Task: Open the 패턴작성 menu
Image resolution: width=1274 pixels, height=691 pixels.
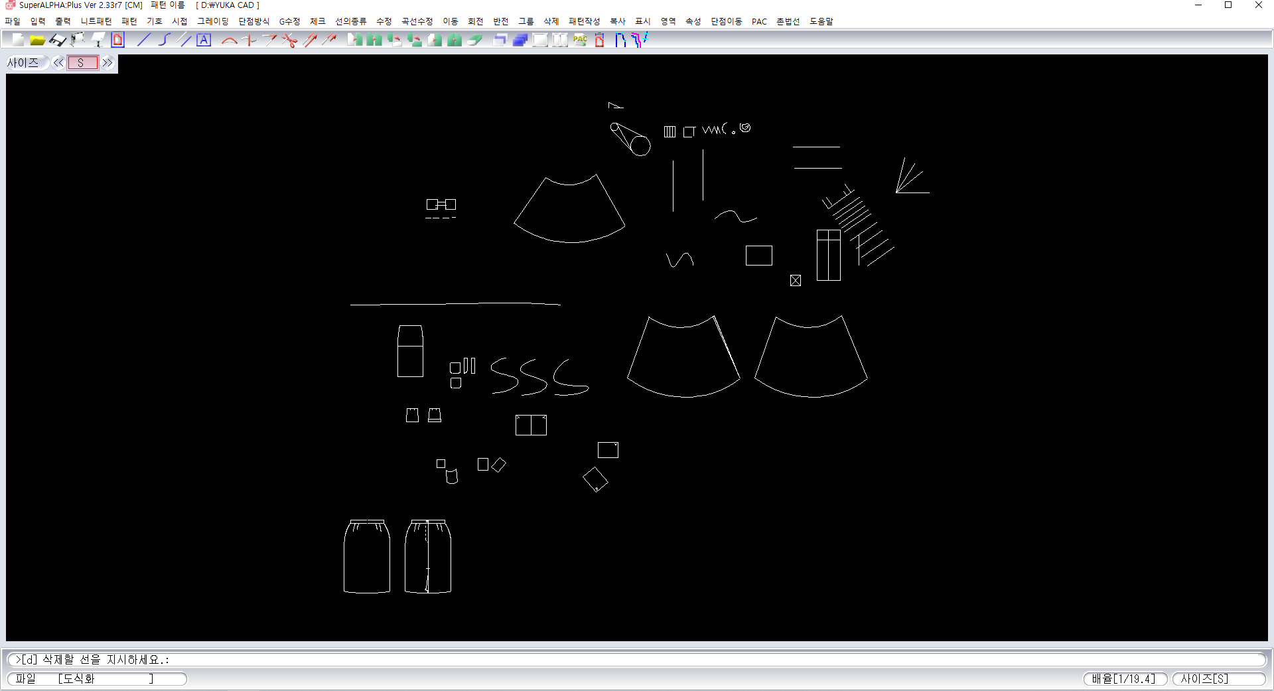Action: pos(584,21)
